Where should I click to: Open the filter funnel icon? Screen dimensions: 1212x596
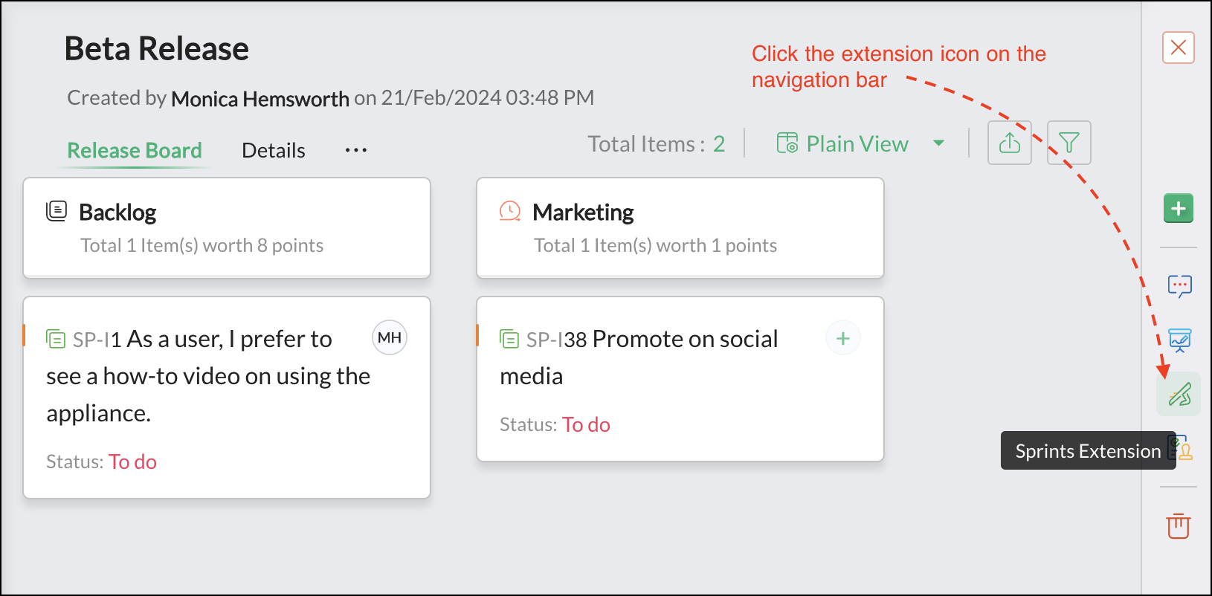coord(1068,143)
